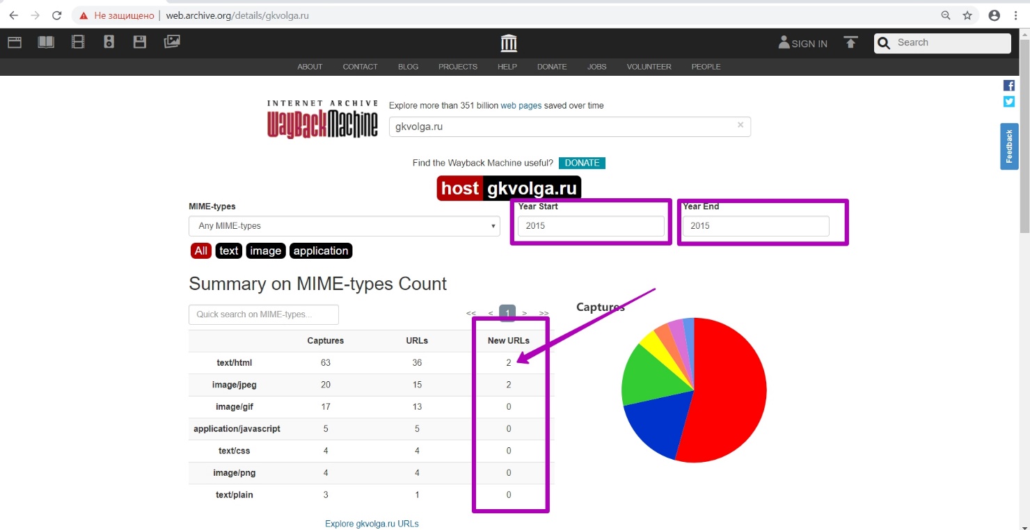Click the application/javascript row label

coord(237,429)
